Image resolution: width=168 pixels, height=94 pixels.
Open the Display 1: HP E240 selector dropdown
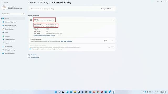pos(107,9)
